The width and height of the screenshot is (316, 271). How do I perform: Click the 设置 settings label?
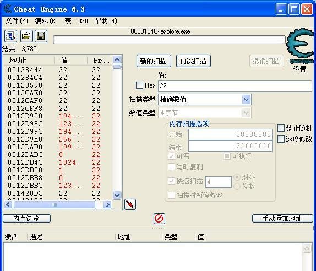[x=300, y=69]
